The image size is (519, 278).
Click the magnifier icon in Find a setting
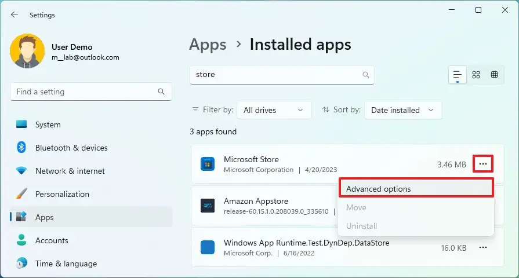(161, 92)
